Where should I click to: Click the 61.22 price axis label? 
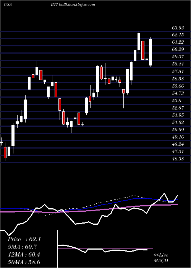pyautogui.click(x=178, y=42)
